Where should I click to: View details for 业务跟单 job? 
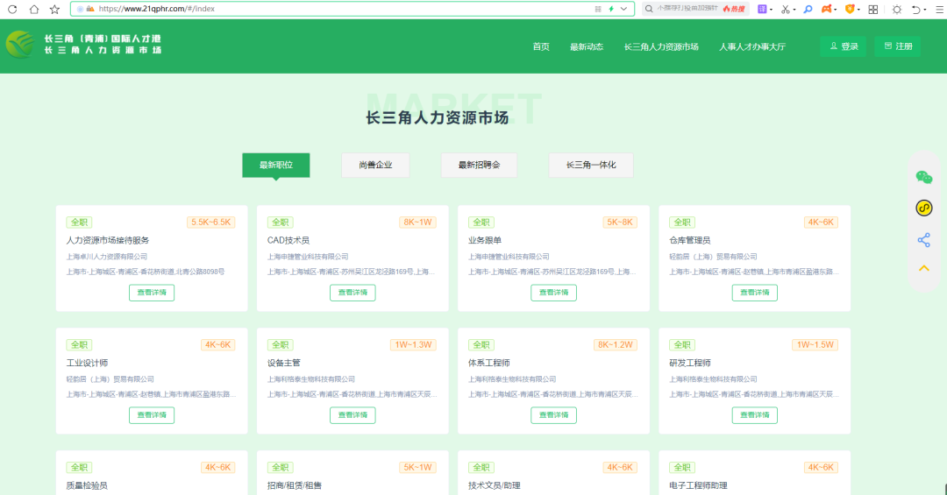(554, 293)
